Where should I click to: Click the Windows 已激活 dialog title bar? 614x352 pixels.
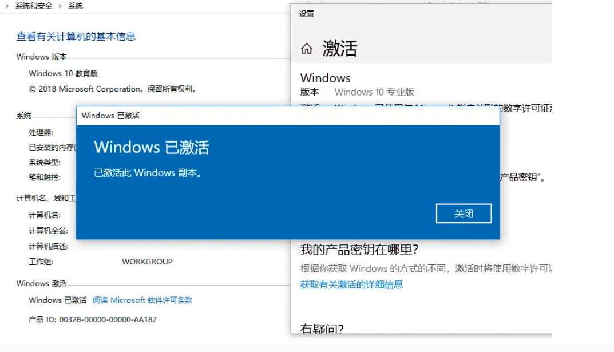(x=288, y=116)
